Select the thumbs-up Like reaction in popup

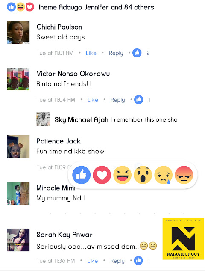82,175
